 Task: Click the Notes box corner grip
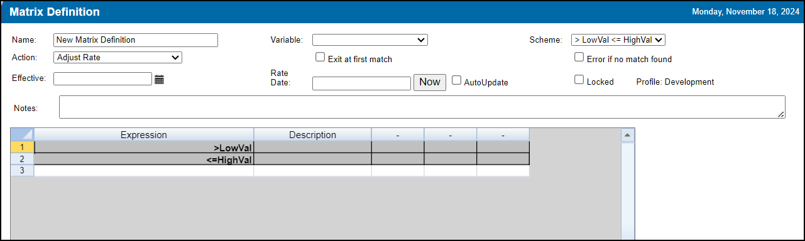pos(781,114)
